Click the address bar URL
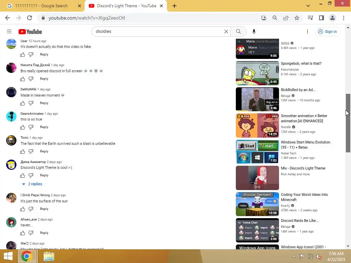 click(87, 18)
